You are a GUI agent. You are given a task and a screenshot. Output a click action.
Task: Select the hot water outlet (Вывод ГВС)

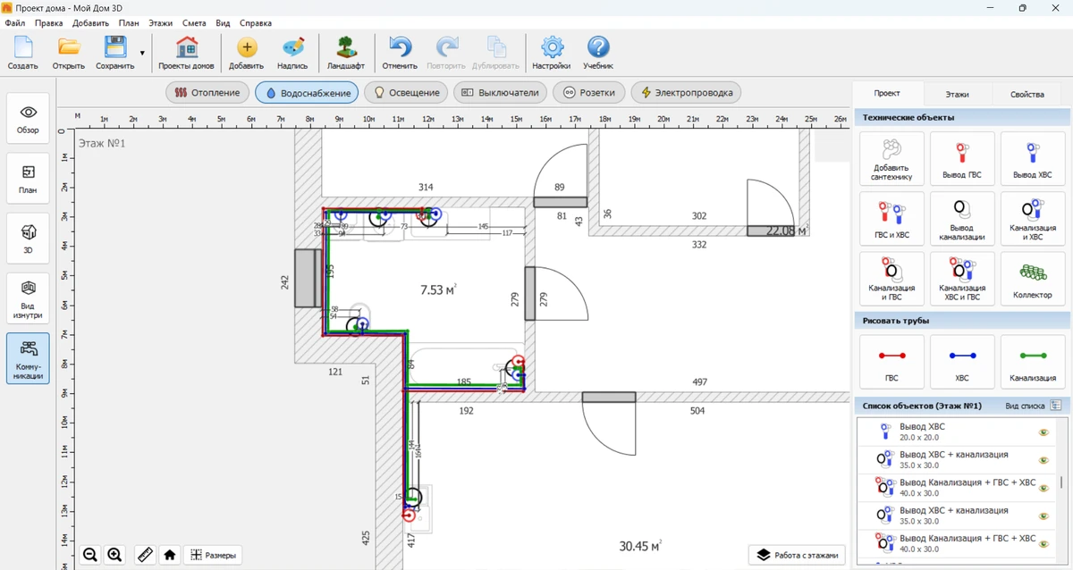961,159
